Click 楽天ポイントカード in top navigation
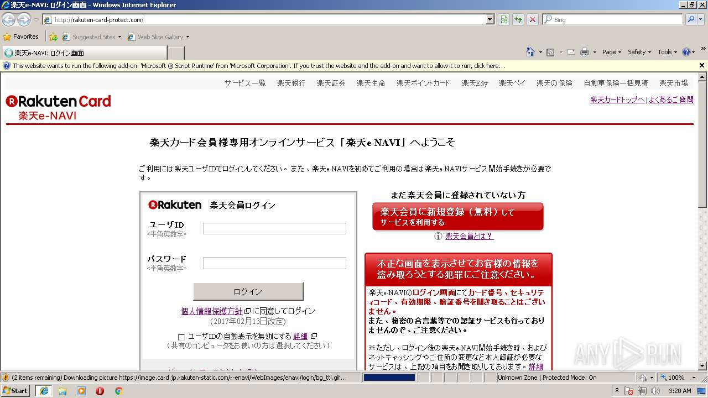 pyautogui.click(x=424, y=83)
